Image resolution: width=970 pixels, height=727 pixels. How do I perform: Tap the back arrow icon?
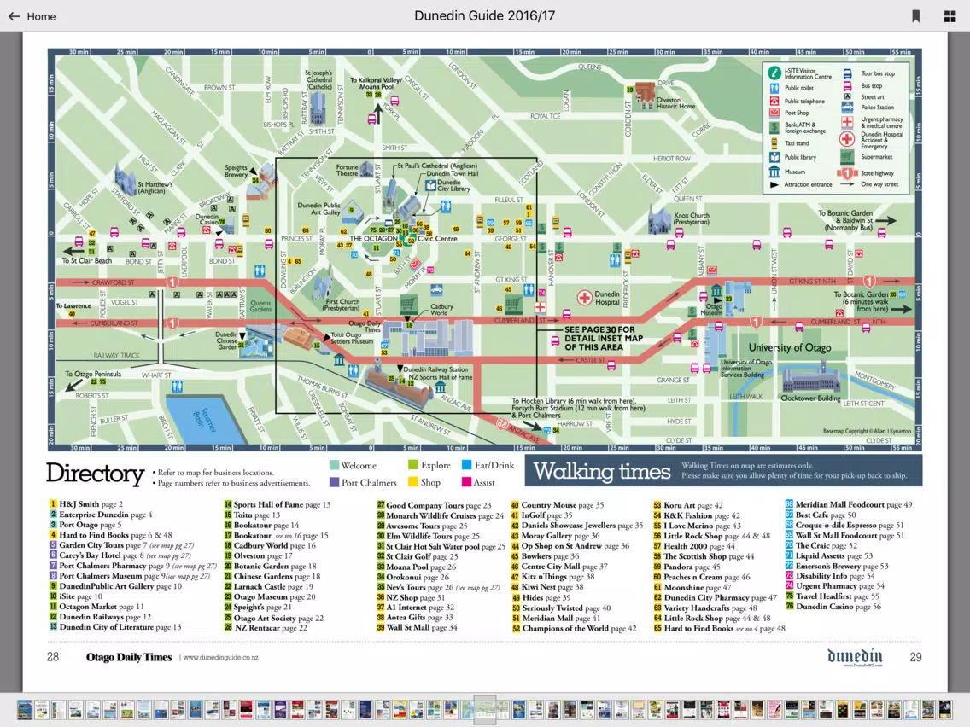(15, 17)
